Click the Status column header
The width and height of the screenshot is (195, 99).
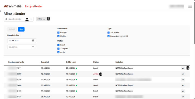coord(96,62)
